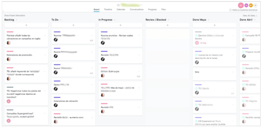Switch to Calendar tab
The height and width of the screenshot is (128, 263).
click(121, 10)
